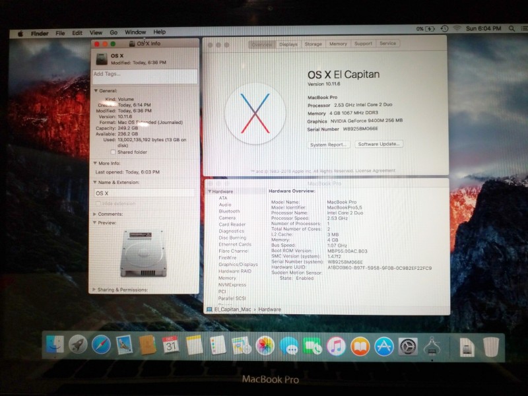Image resolution: width=528 pixels, height=396 pixels.
Task: Expand Sharing & Permissions section
Action: 94,290
